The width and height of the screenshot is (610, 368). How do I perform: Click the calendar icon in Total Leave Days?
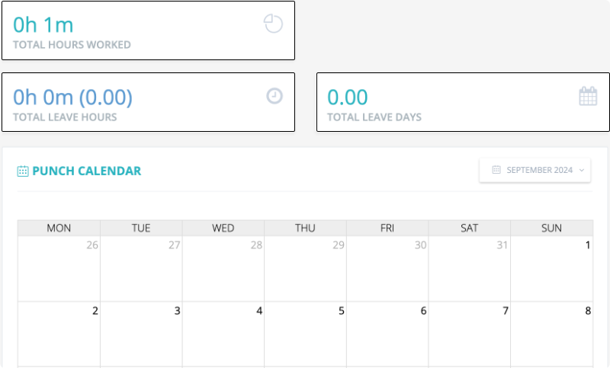tap(588, 96)
